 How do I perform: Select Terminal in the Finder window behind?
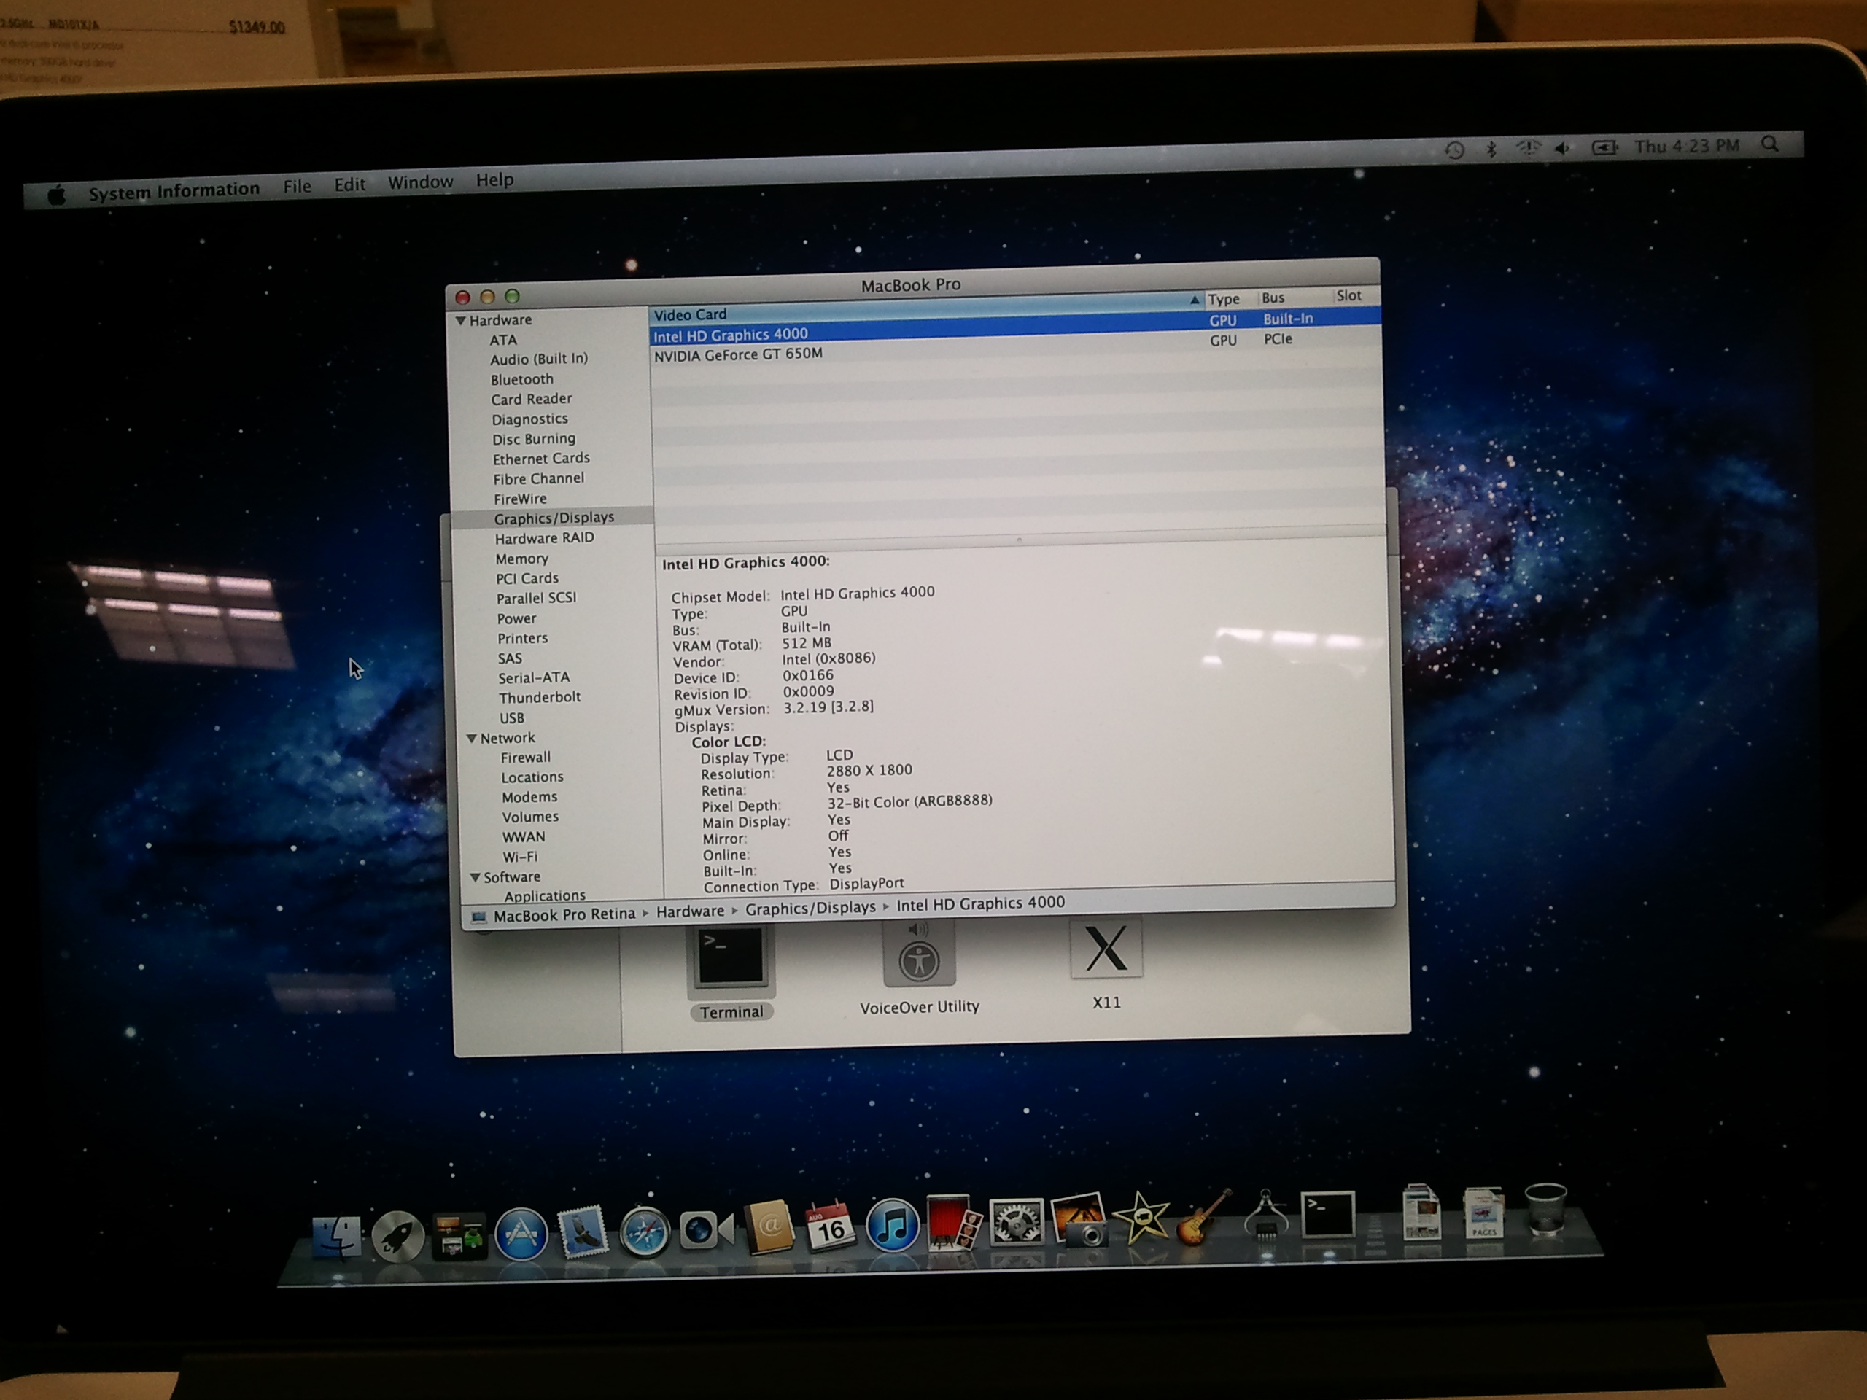[x=730, y=972]
